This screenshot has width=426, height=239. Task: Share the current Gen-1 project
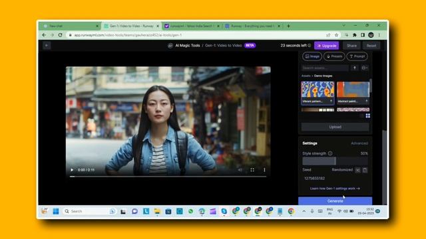point(351,46)
